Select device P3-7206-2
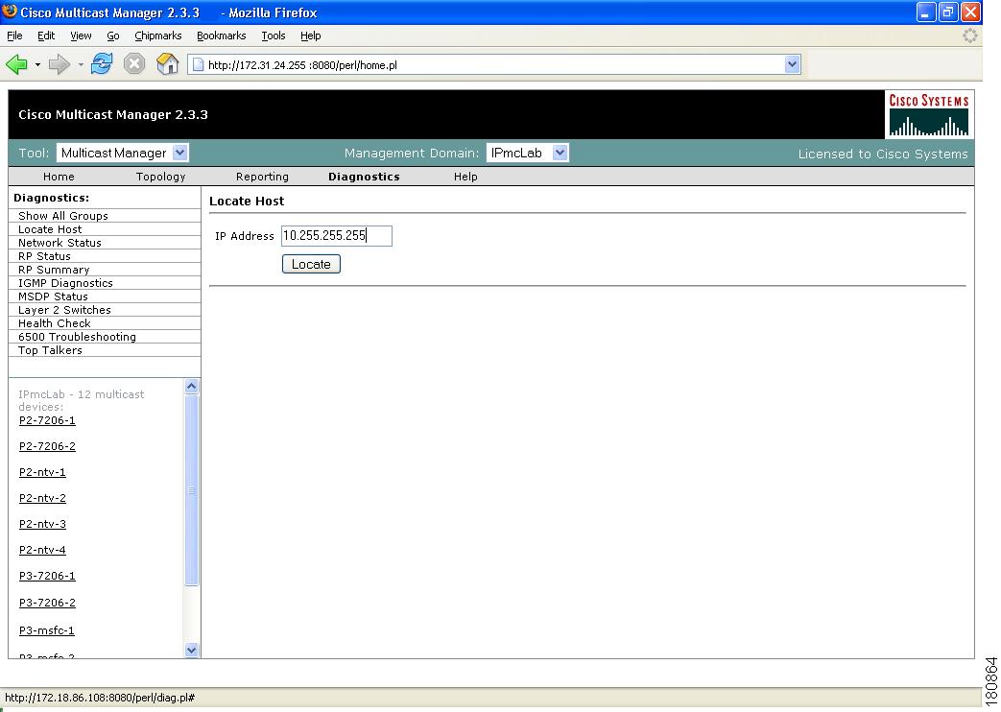Viewport: 1001px width, 712px height. [x=47, y=603]
